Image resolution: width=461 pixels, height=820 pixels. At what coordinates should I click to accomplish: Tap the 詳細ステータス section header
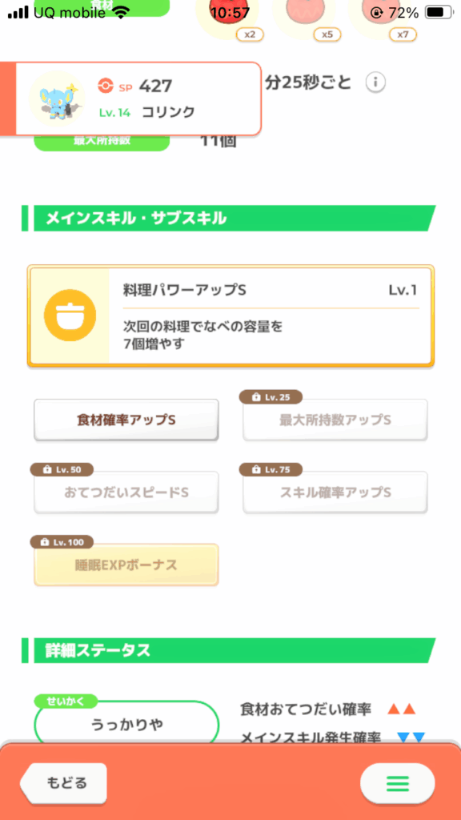[x=228, y=650]
